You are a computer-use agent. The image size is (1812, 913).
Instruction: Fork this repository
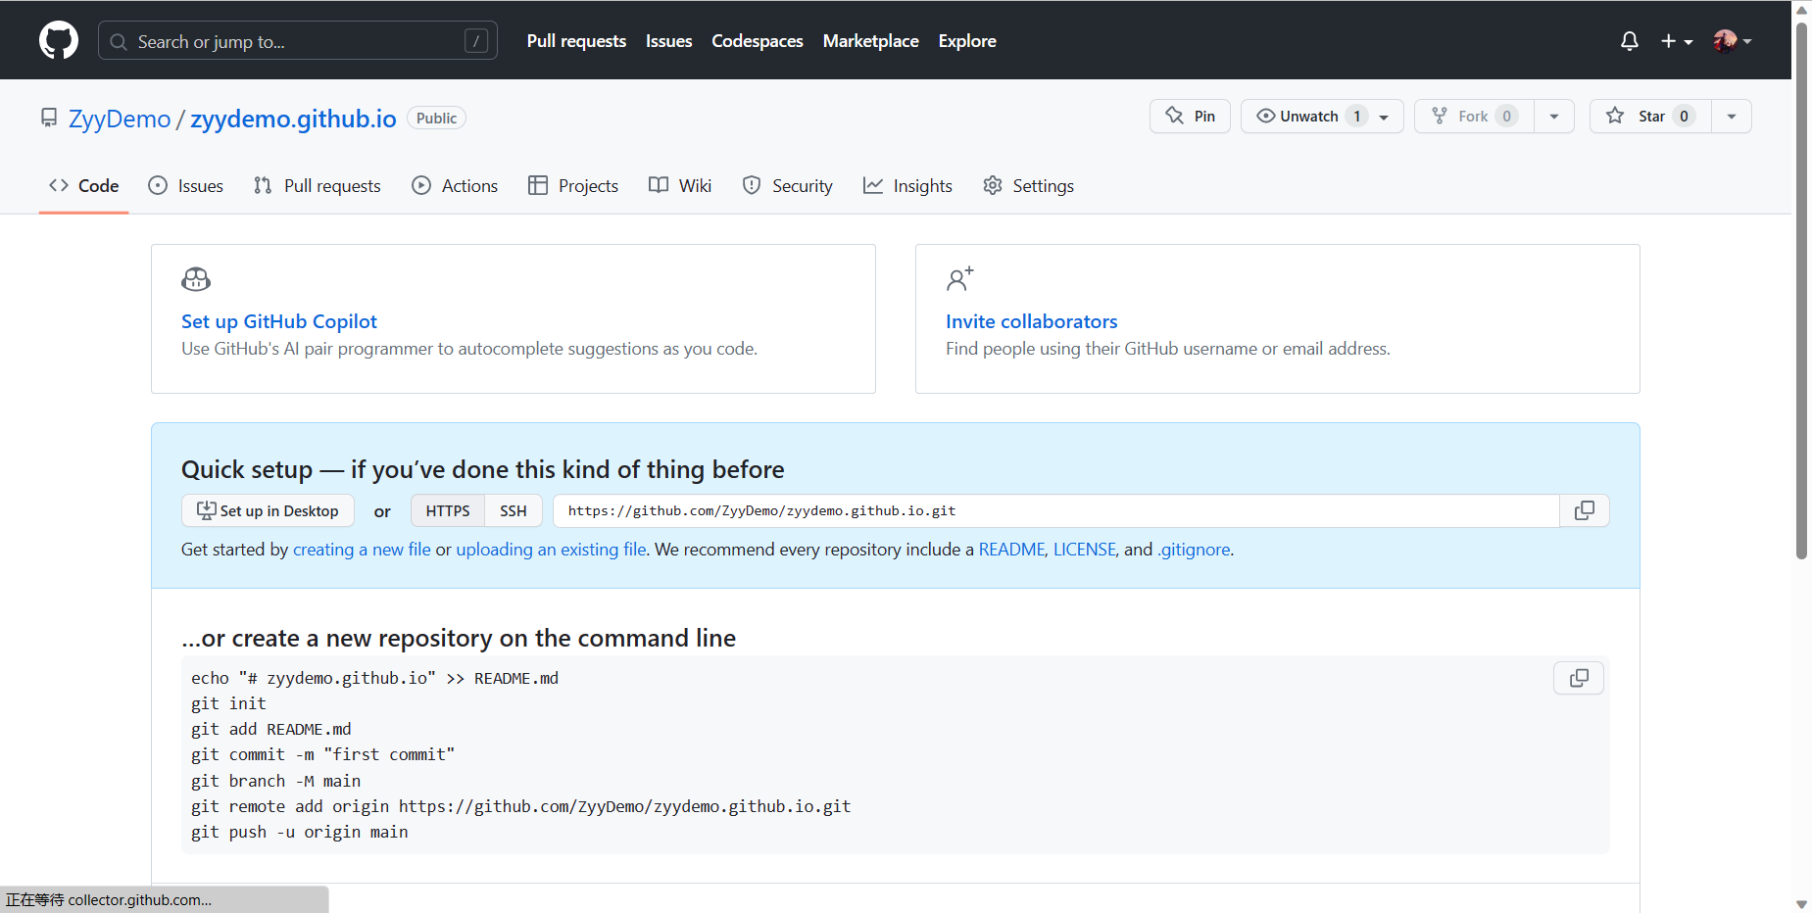tap(1474, 117)
